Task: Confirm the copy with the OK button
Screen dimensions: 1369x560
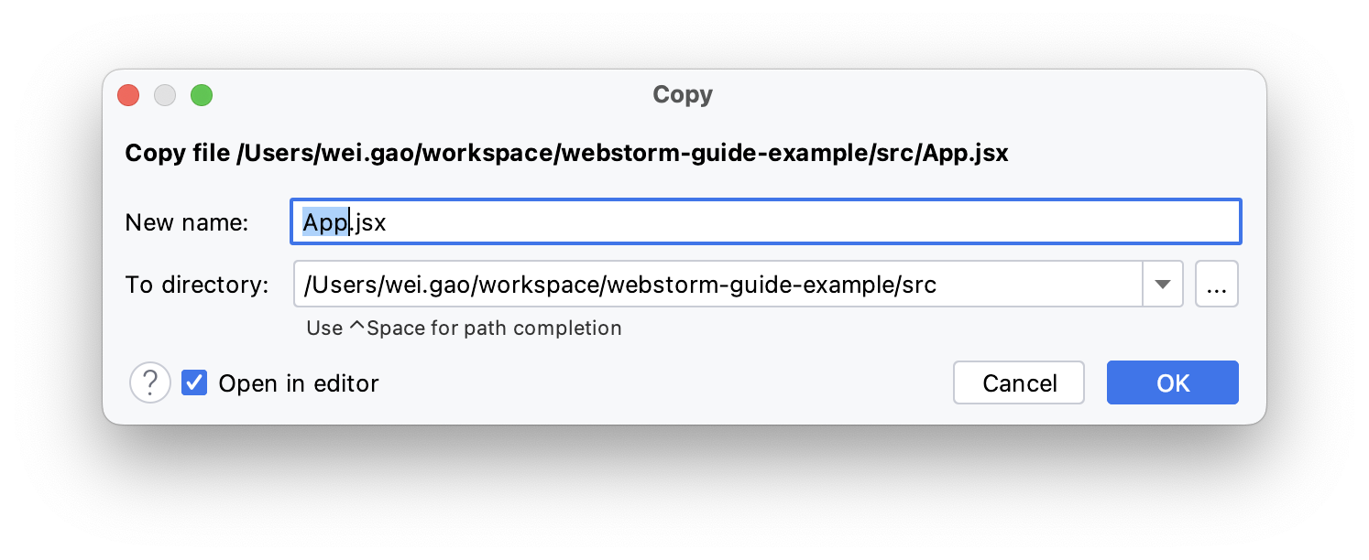Action: 1172,382
